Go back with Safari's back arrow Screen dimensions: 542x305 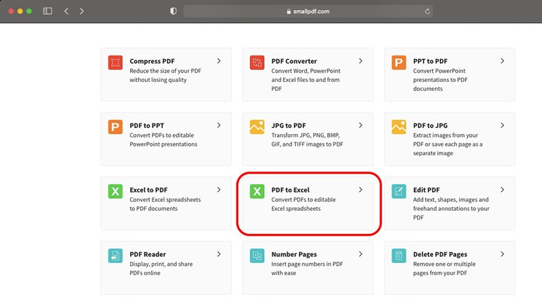[x=66, y=11]
